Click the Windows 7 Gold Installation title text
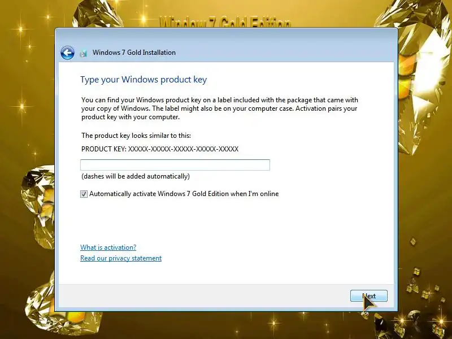 (x=134, y=53)
